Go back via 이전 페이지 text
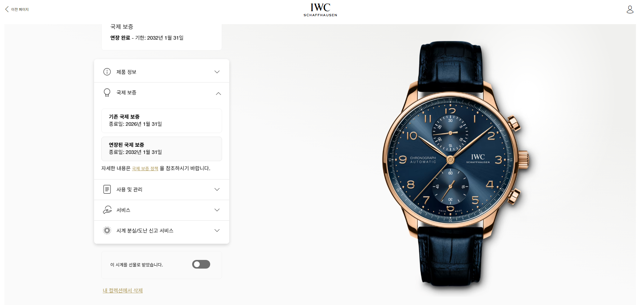This screenshot has height=305, width=641. coord(20,9)
